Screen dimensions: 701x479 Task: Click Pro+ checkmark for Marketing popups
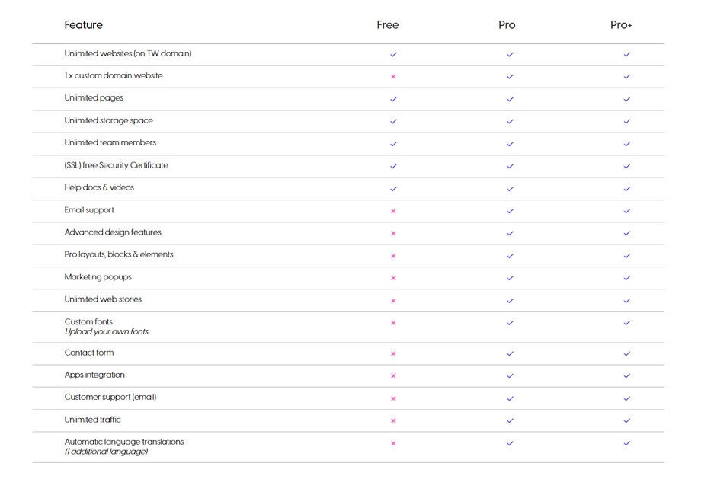pyautogui.click(x=627, y=278)
